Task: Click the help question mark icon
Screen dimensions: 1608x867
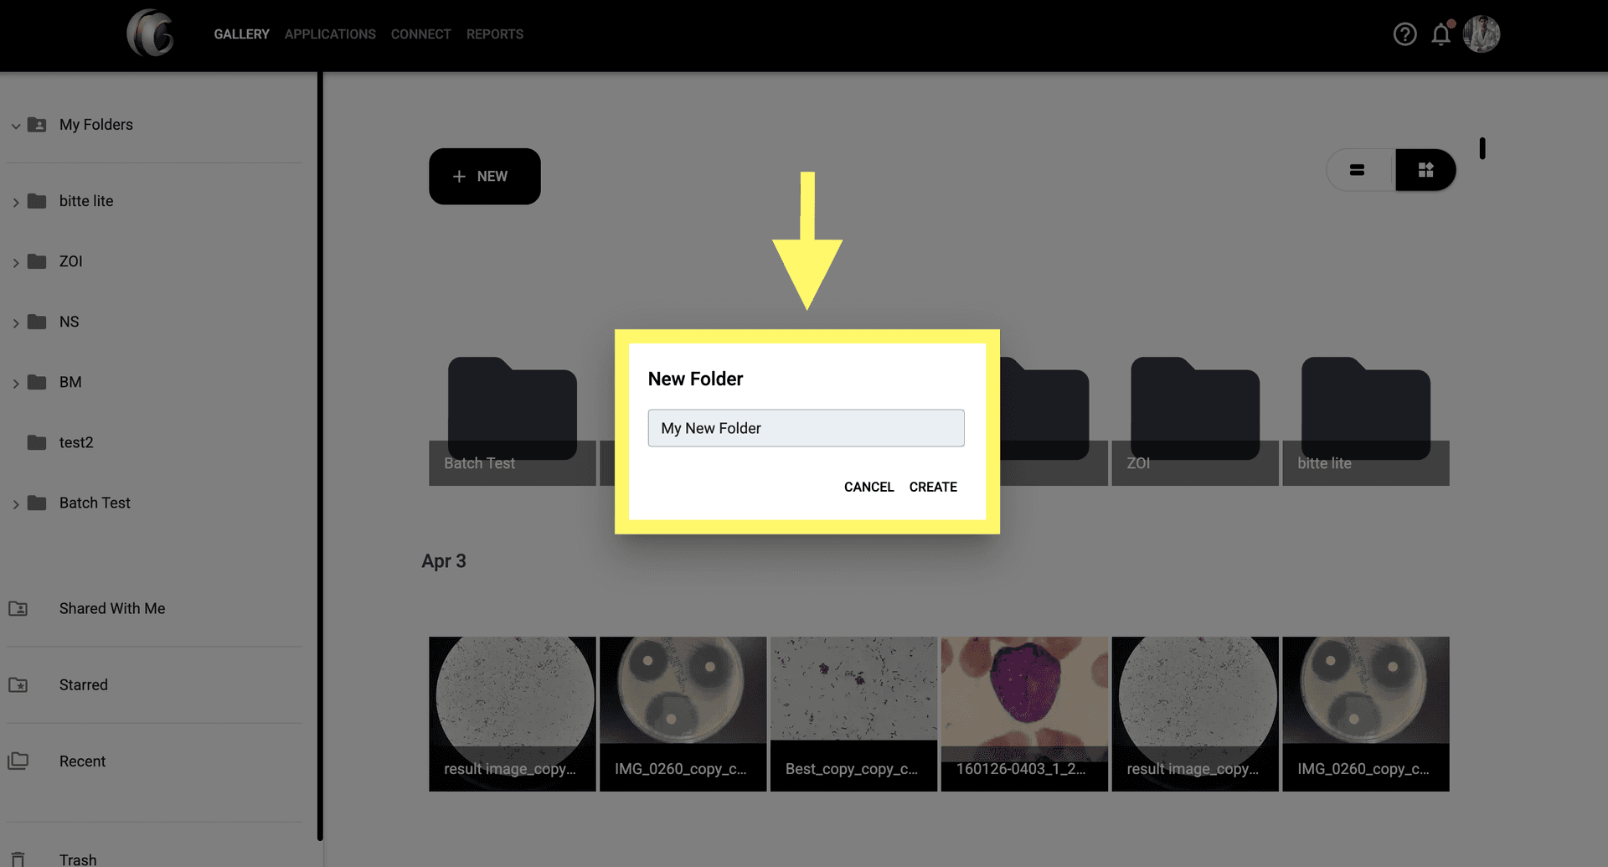Action: click(1404, 34)
